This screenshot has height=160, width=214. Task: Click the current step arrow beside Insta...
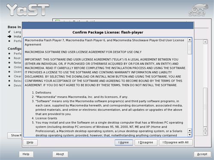tap(9, 37)
